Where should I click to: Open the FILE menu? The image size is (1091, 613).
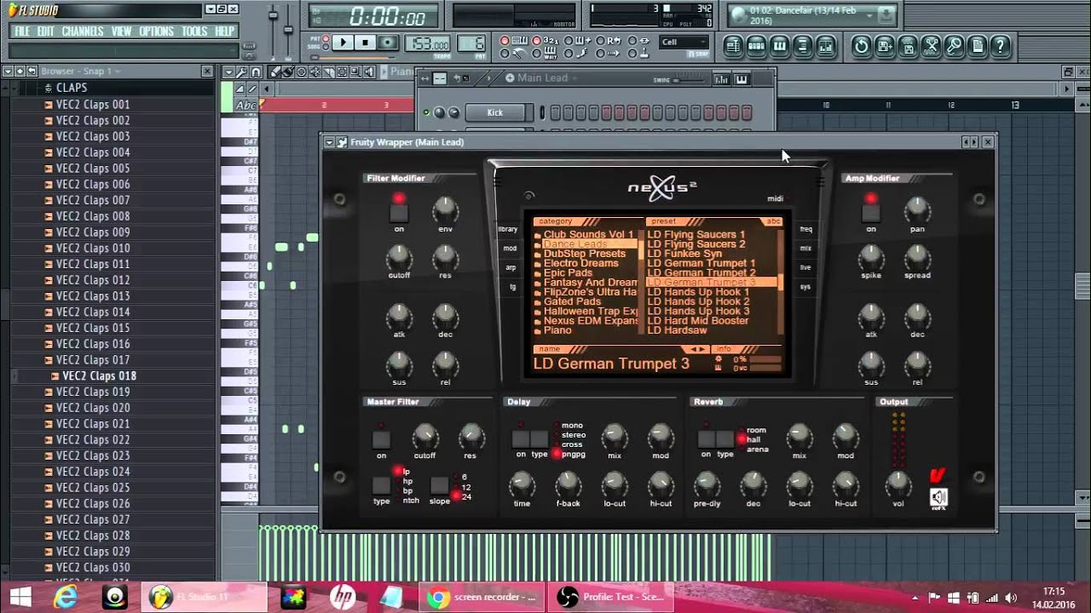click(22, 32)
